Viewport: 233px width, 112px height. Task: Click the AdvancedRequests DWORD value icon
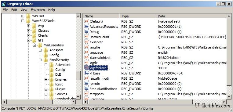[x=87, y=27]
